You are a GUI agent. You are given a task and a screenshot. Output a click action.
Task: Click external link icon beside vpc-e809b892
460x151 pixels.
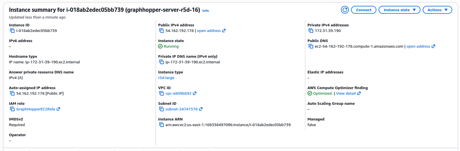[x=195, y=94]
